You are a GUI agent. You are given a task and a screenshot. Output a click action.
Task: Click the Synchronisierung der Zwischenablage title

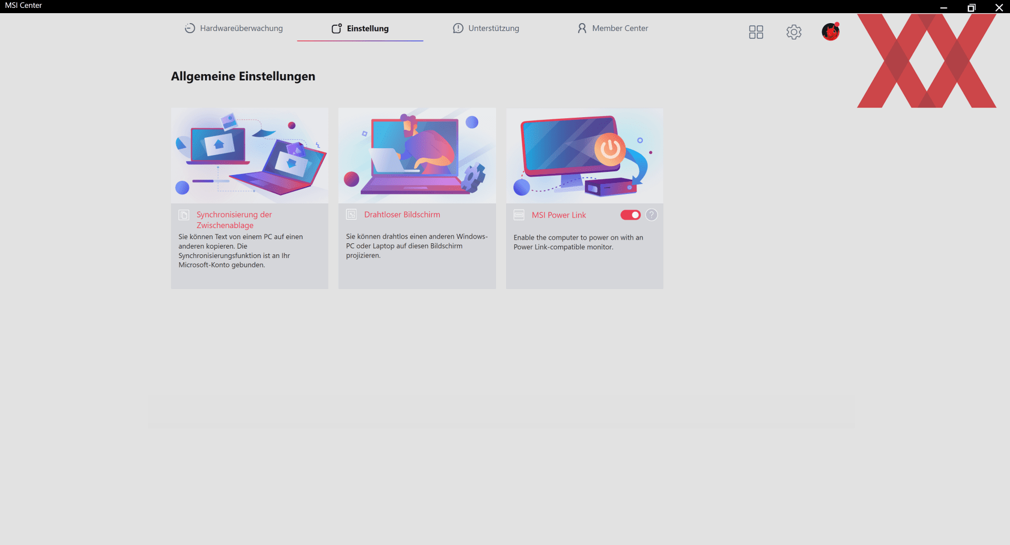(234, 220)
